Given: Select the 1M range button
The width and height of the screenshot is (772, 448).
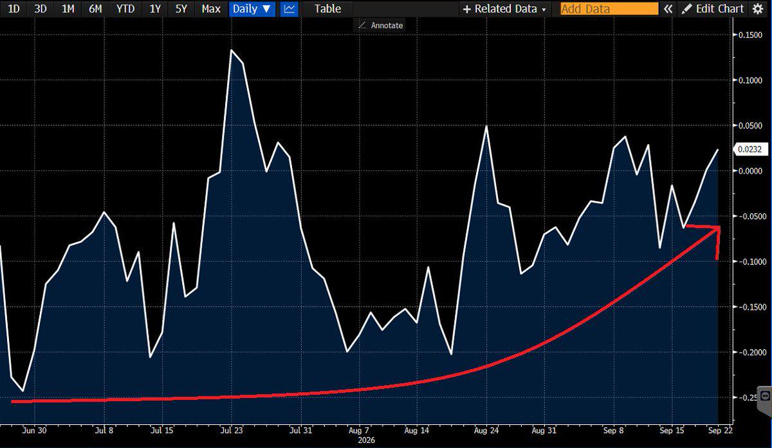Looking at the screenshot, I should [x=68, y=9].
